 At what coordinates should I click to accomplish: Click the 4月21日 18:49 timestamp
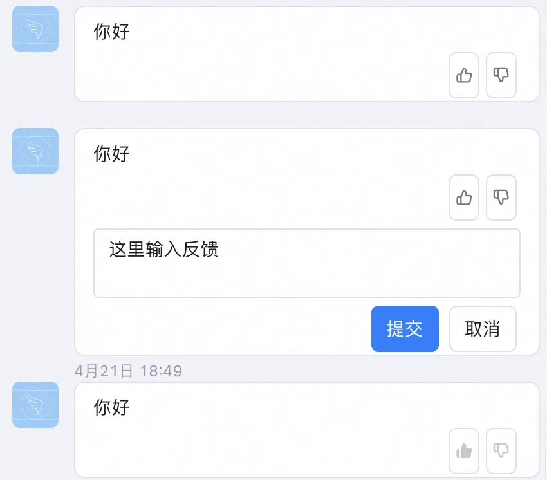click(128, 371)
